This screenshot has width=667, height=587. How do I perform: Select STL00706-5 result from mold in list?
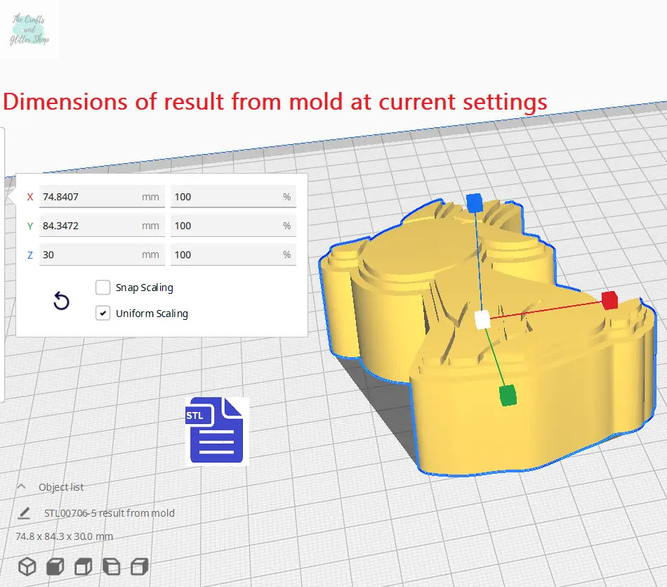(x=109, y=513)
